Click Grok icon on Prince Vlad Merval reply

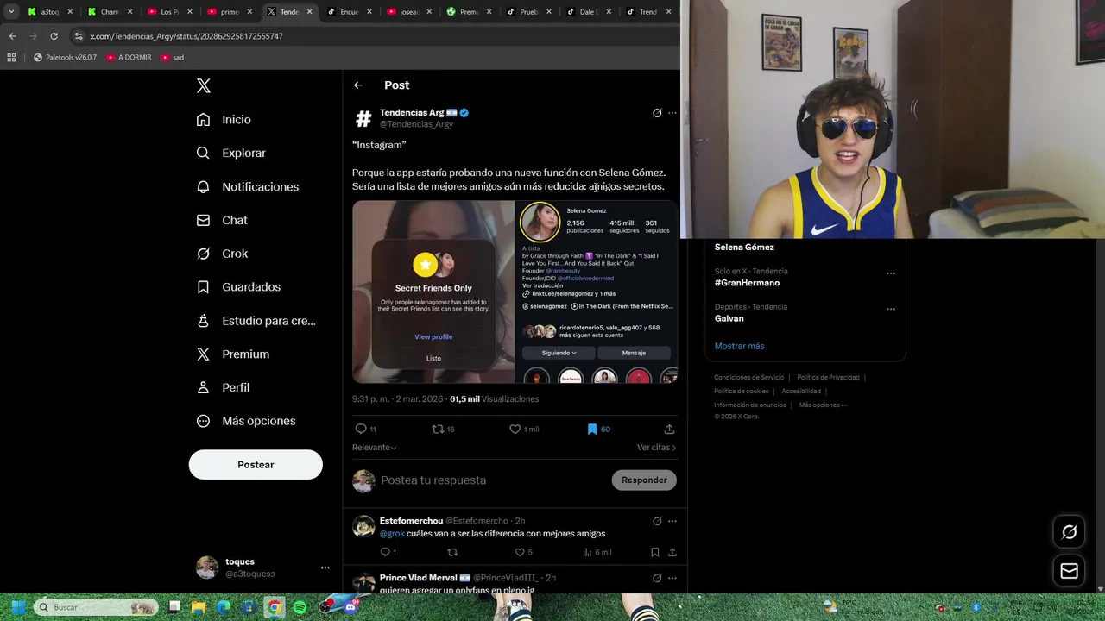[x=657, y=578]
